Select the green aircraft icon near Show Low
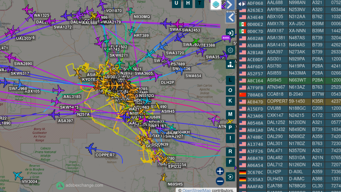The image size is (341, 192). point(196,41)
